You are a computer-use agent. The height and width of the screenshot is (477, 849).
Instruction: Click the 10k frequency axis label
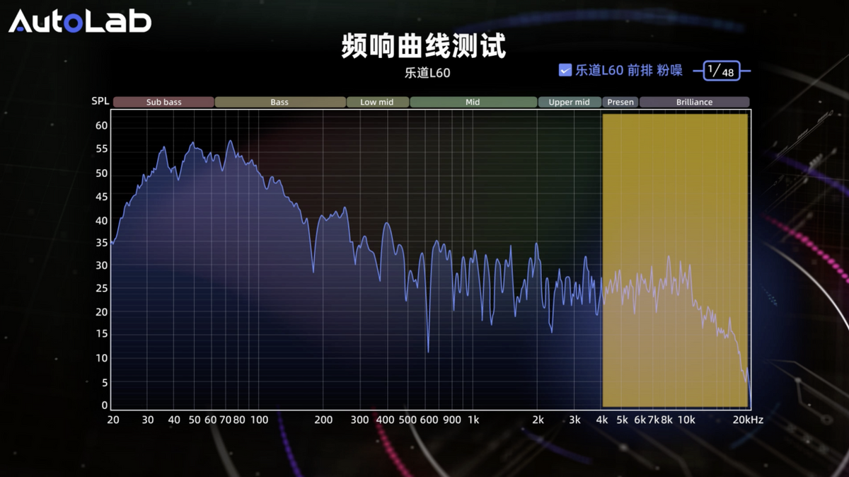coord(686,420)
